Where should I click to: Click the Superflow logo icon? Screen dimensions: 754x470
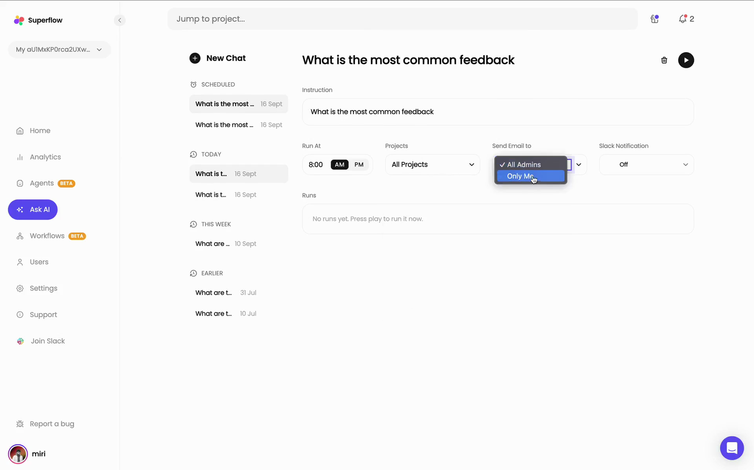coord(19,20)
